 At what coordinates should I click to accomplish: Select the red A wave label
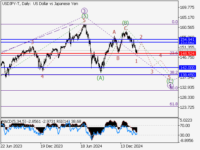click(114, 32)
